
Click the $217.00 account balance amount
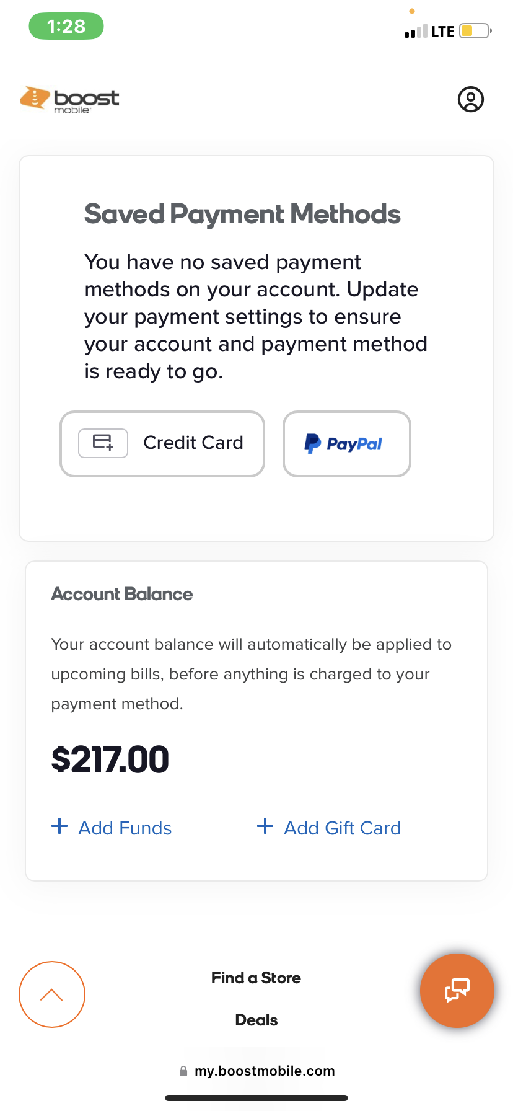coord(110,760)
